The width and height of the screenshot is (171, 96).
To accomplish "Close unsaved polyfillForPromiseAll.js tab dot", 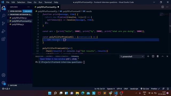I will pos(58,7).
